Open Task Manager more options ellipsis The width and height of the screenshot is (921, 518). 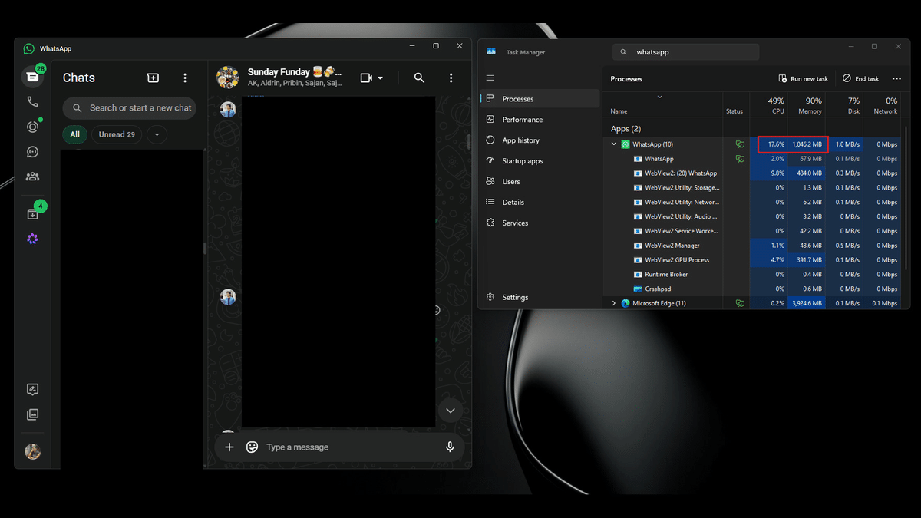[x=896, y=78]
